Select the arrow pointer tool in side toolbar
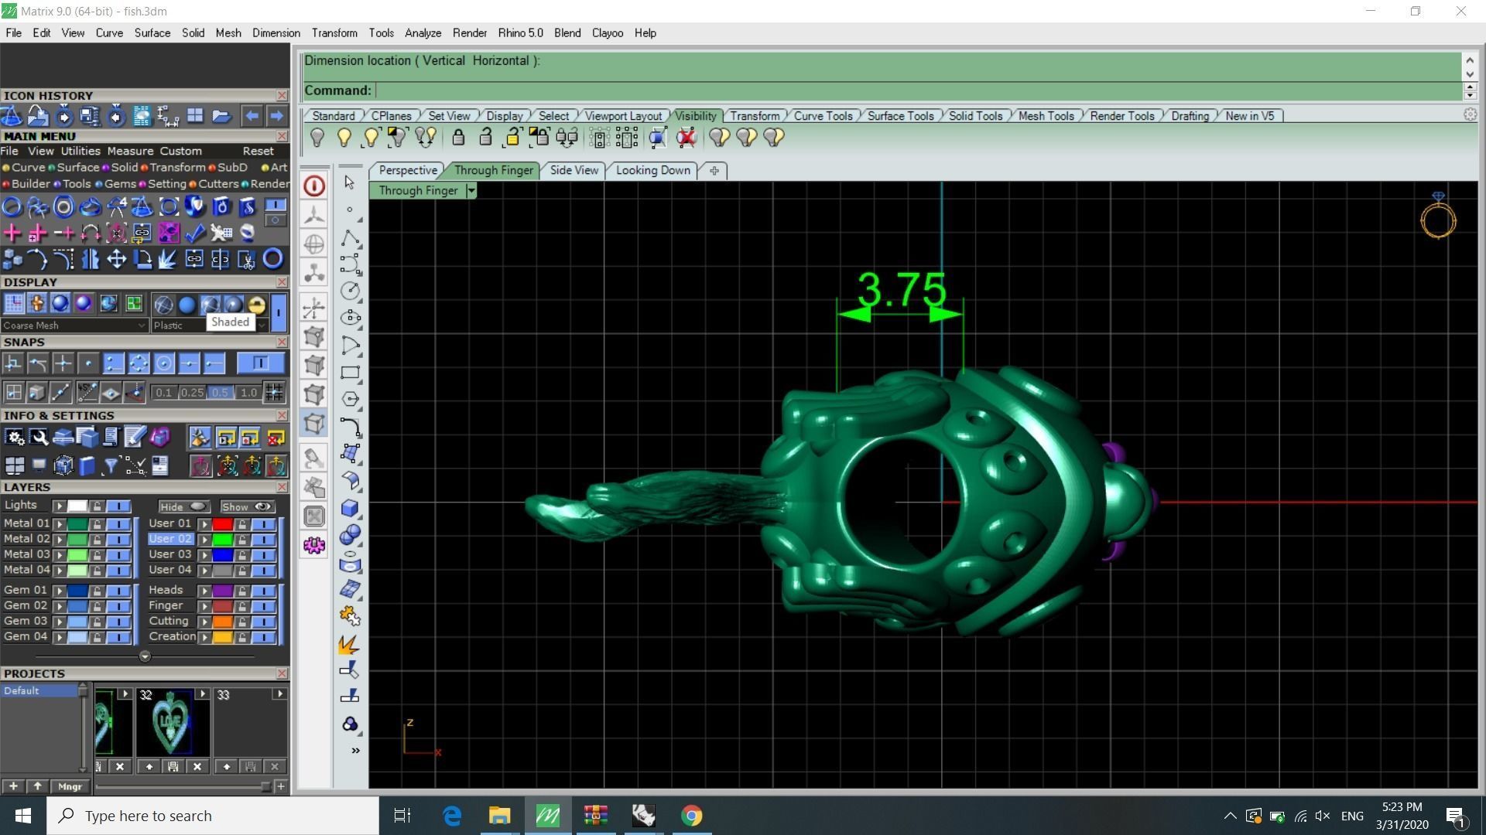Image resolution: width=1486 pixels, height=835 pixels. 350,182
